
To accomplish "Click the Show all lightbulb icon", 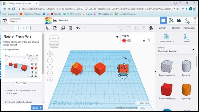I will [121, 28].
